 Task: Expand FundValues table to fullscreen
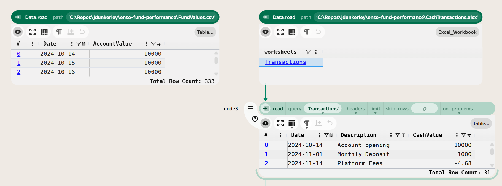33,32
